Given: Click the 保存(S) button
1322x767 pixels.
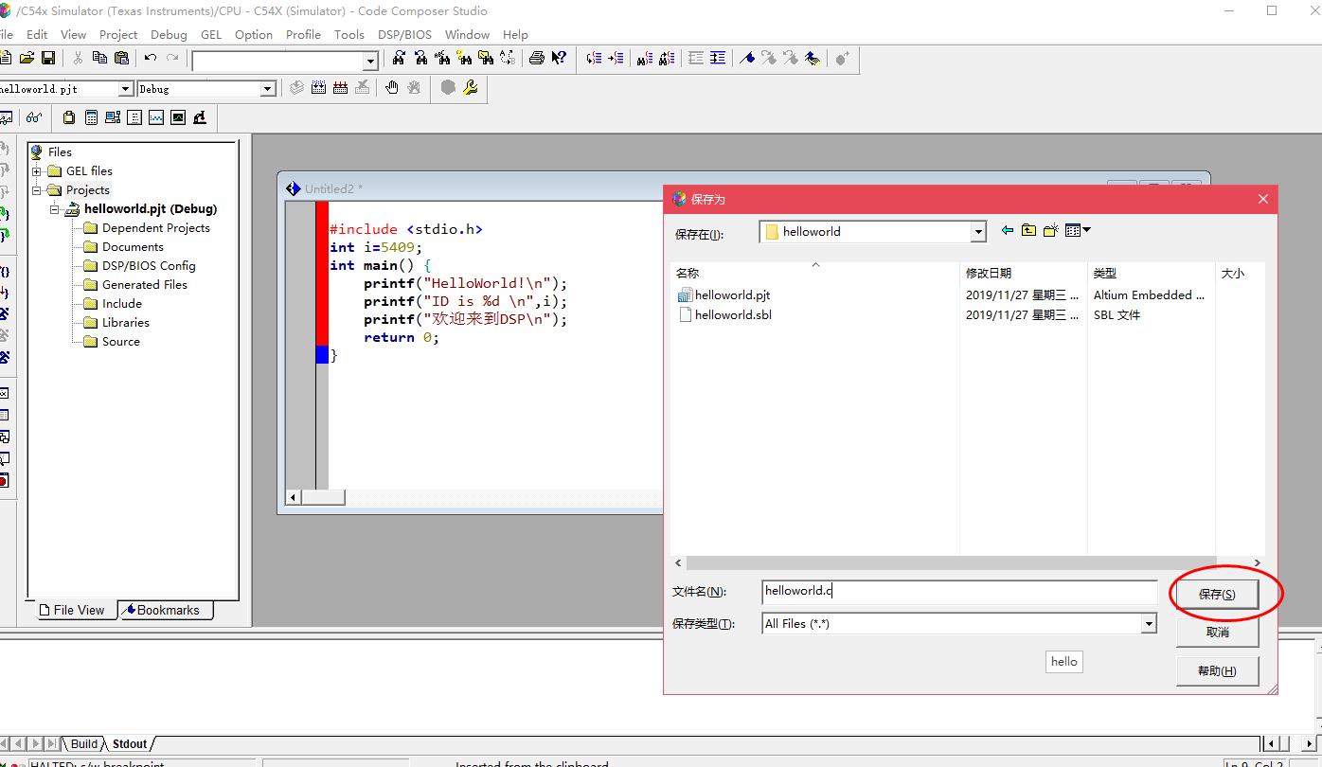Looking at the screenshot, I should pyautogui.click(x=1217, y=594).
